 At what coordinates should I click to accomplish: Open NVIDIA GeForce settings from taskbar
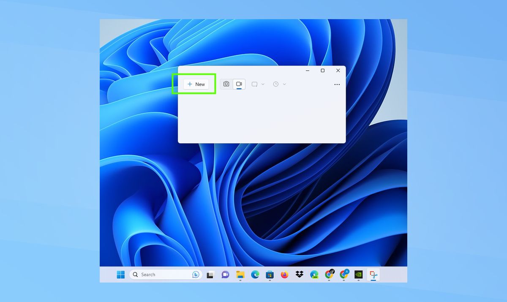point(358,275)
